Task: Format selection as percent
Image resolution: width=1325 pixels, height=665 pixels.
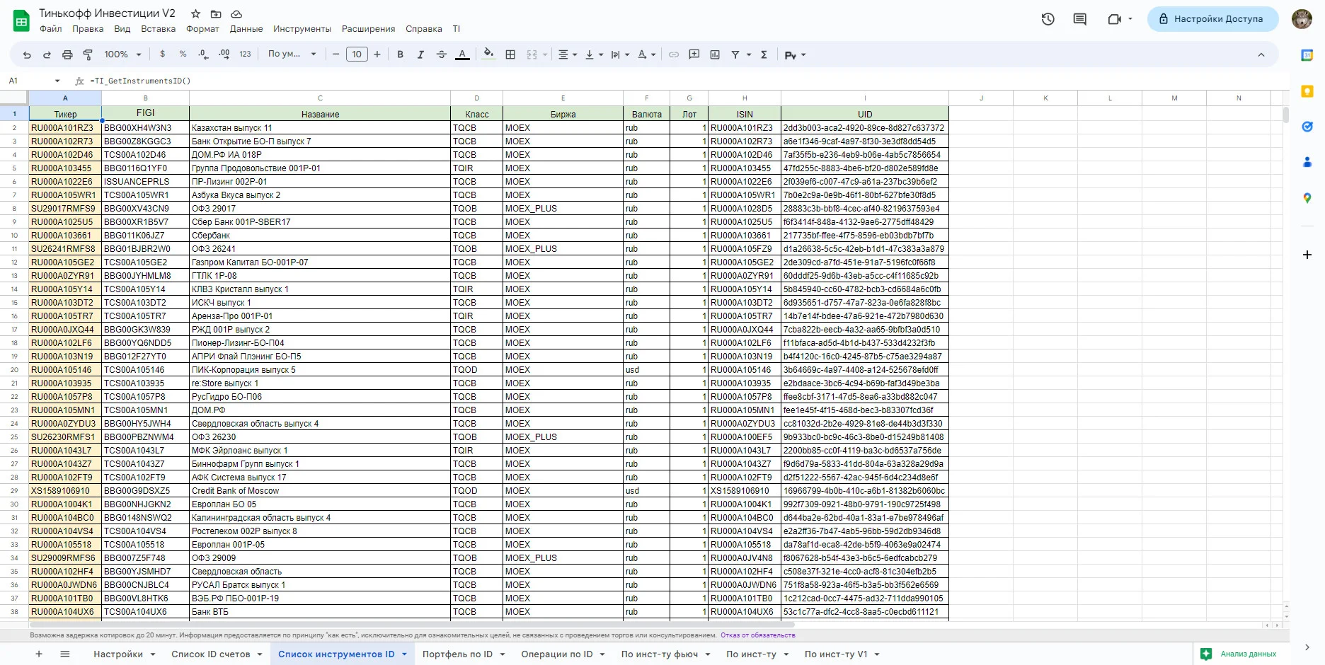Action: point(183,54)
